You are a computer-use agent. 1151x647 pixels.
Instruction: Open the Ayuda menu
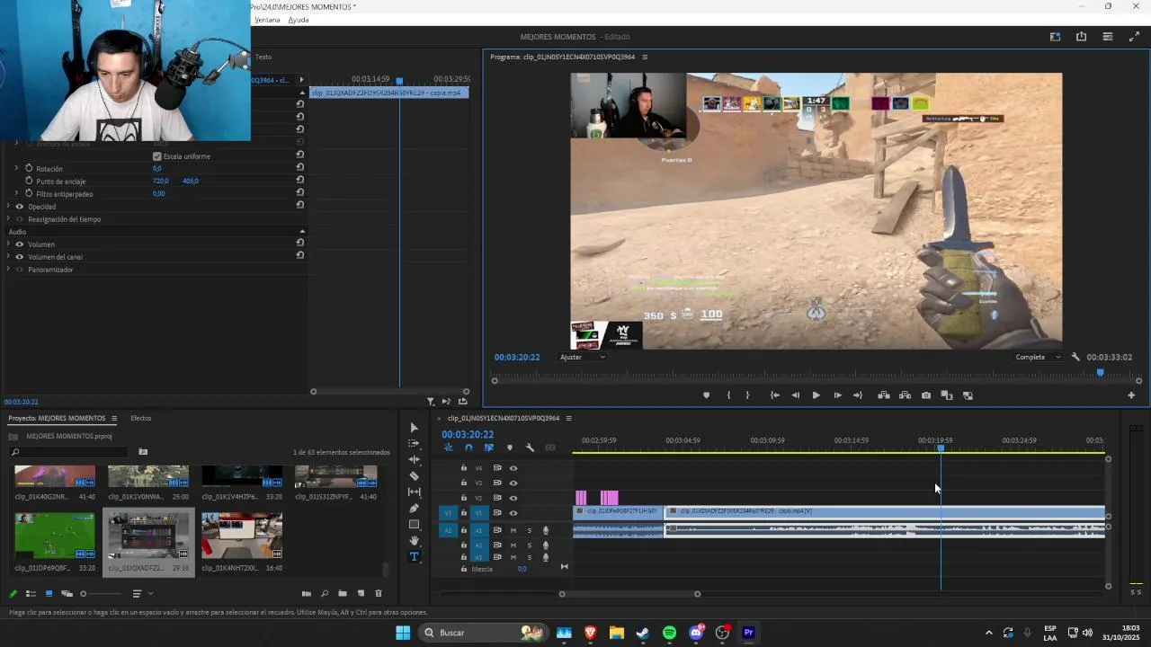tap(299, 20)
